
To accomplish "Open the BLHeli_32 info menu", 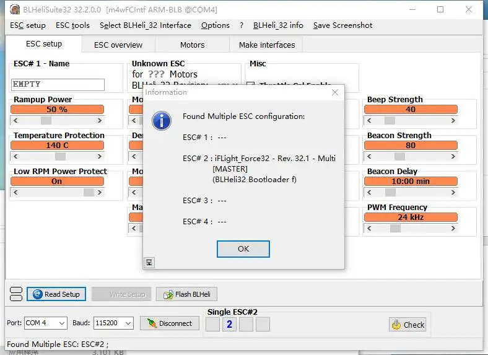I will [278, 25].
